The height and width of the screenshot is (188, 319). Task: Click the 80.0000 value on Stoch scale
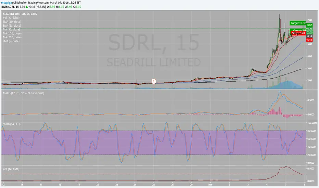[x=311, y=131]
